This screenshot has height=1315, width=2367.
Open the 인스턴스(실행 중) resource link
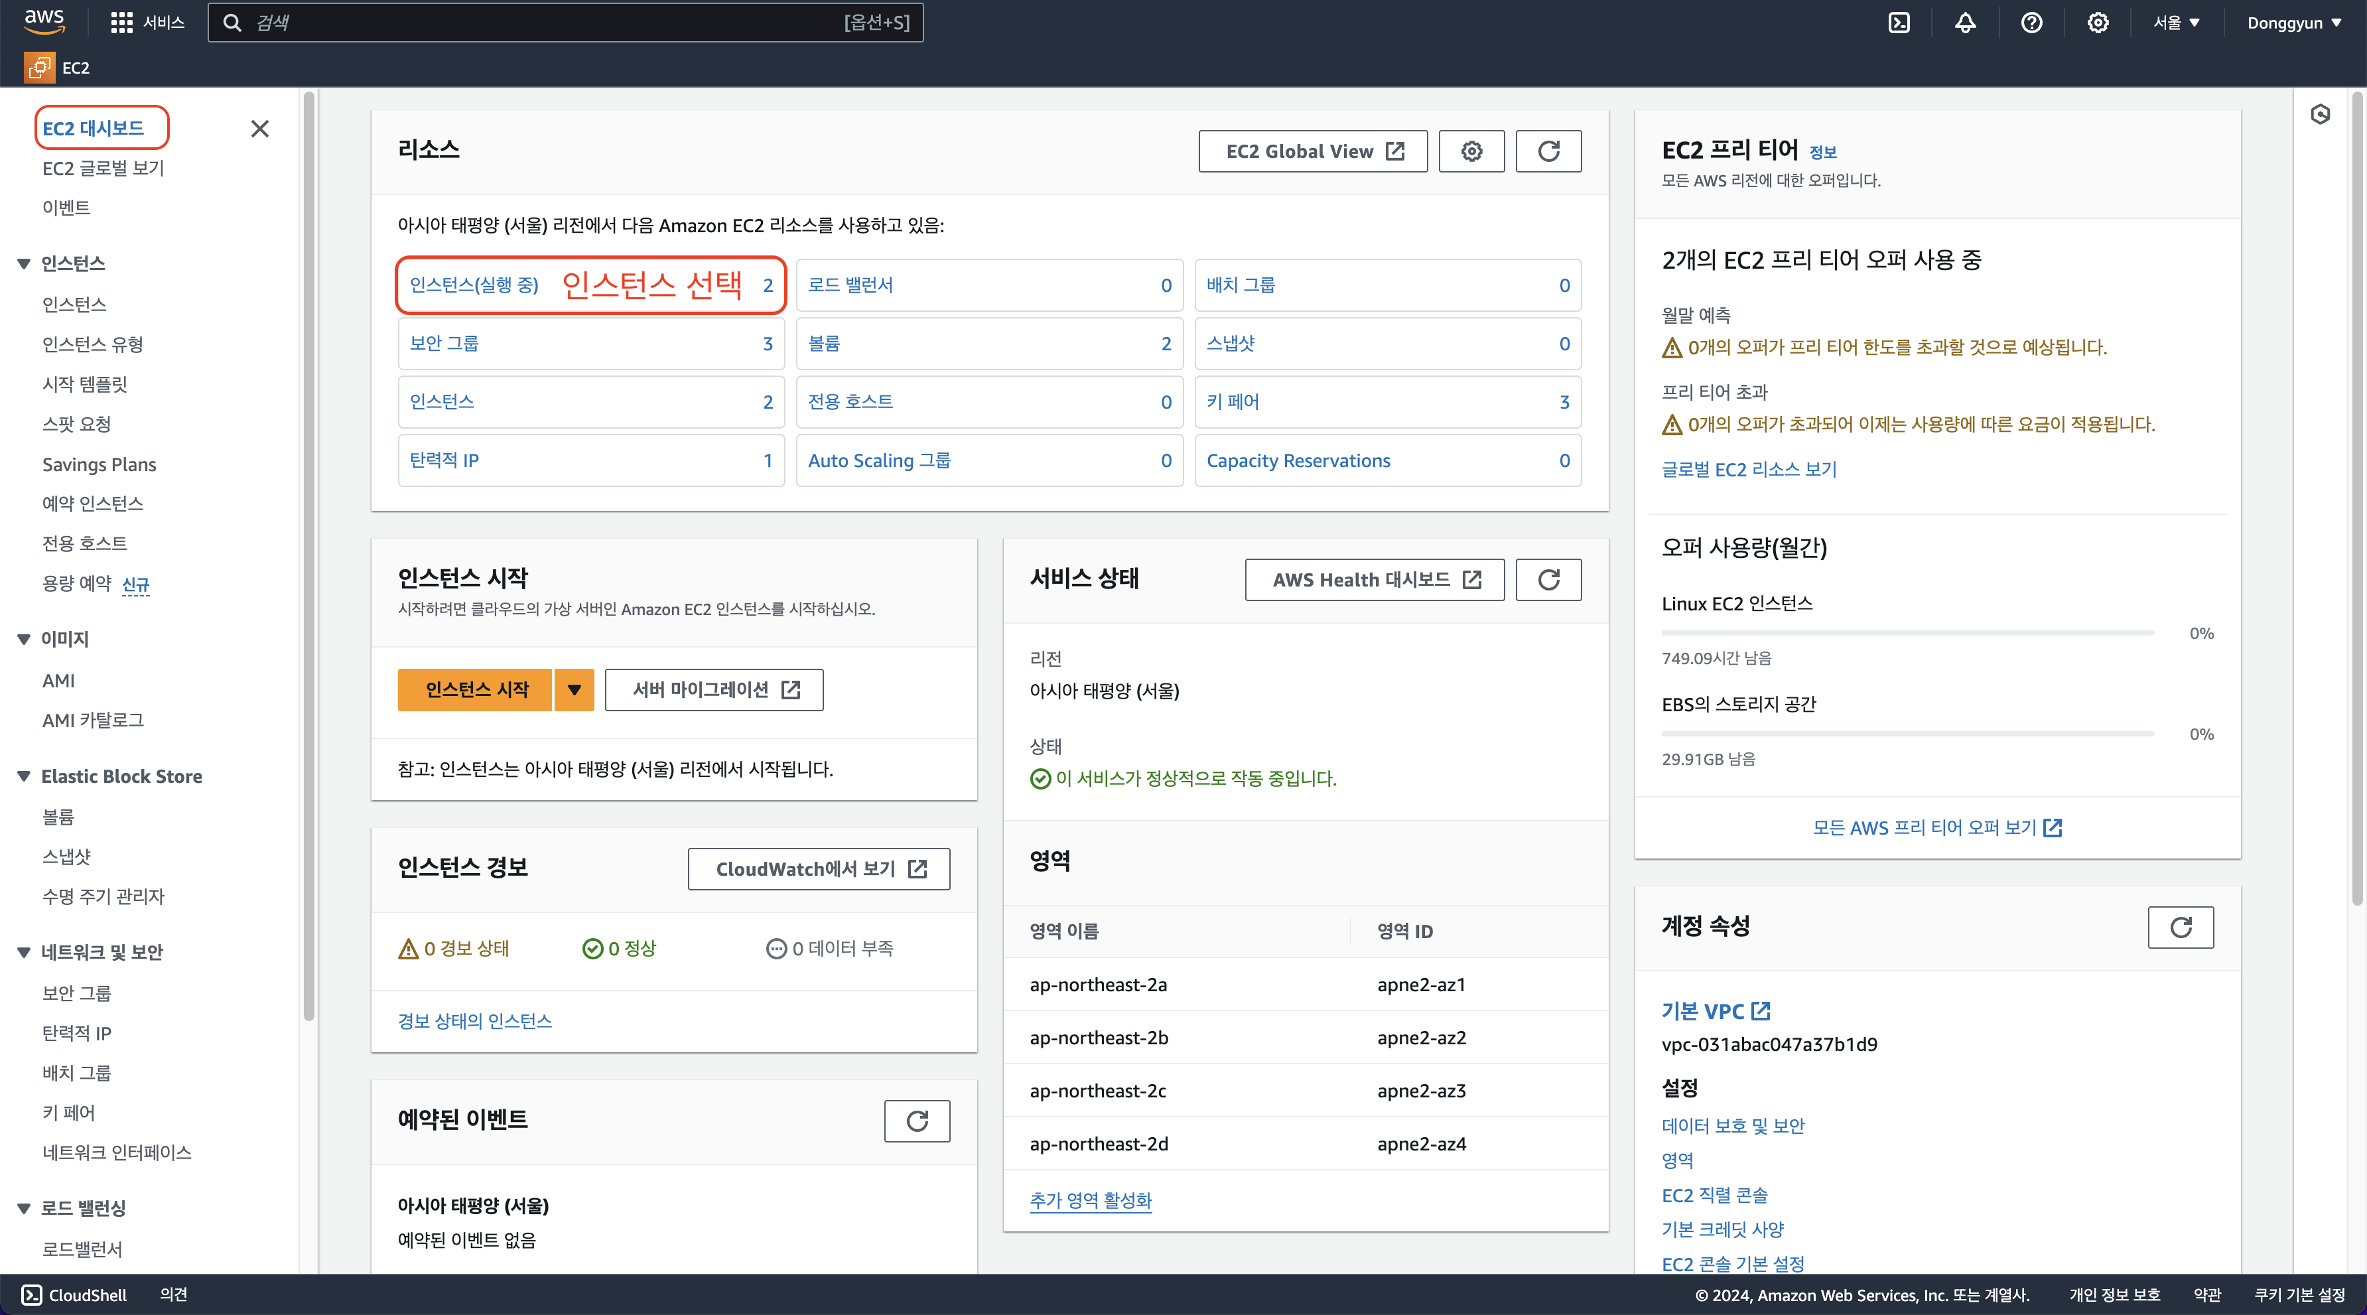pos(474,285)
